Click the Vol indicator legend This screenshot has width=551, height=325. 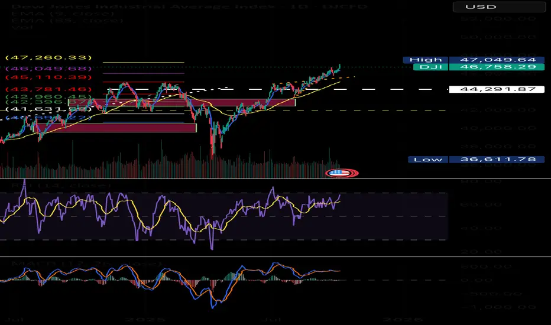coord(22,27)
